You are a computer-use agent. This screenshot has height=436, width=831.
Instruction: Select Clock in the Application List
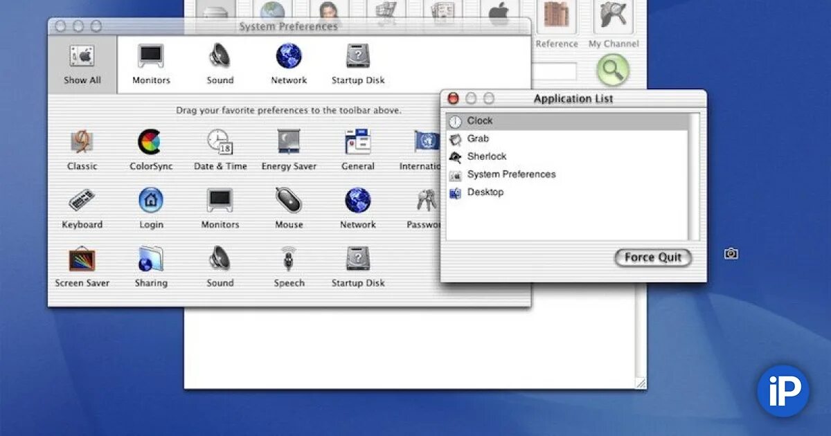[x=567, y=121]
